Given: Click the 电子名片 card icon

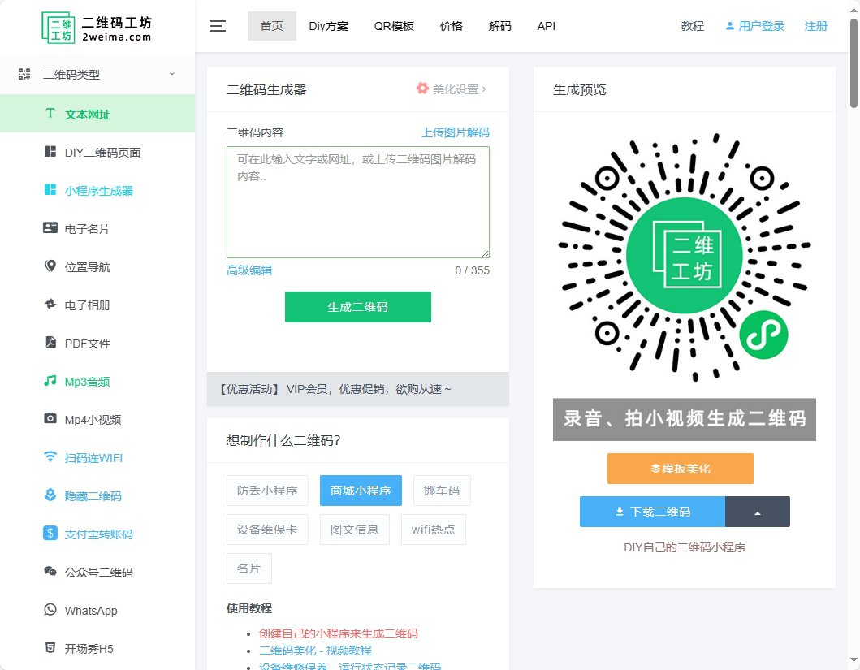Looking at the screenshot, I should (50, 227).
